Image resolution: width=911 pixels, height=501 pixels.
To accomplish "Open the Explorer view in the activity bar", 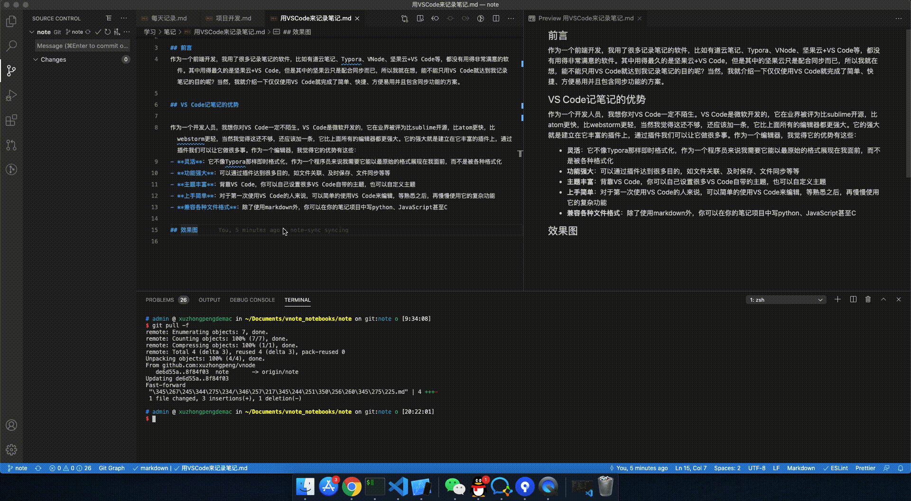I will 11,21.
